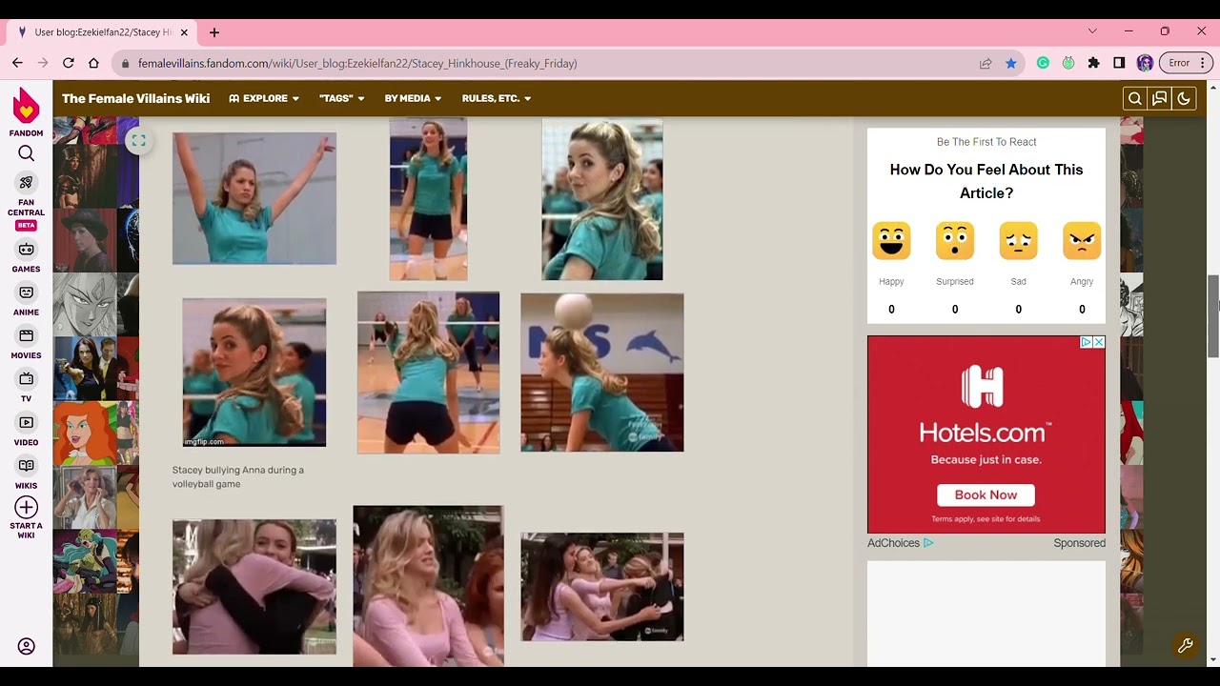Screen dimensions: 1220x686
Task: Open the sidebar search magnifier
Action: 26,153
